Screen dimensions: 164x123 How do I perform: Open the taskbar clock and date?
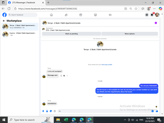click(x=150, y=120)
